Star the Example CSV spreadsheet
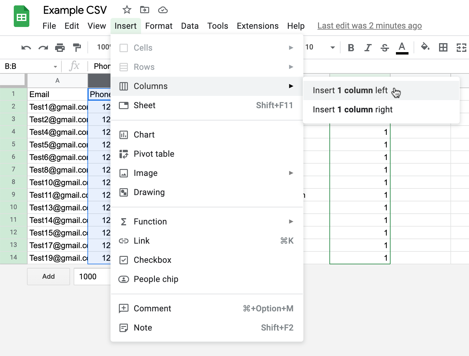Image resolution: width=469 pixels, height=356 pixels. pos(126,10)
